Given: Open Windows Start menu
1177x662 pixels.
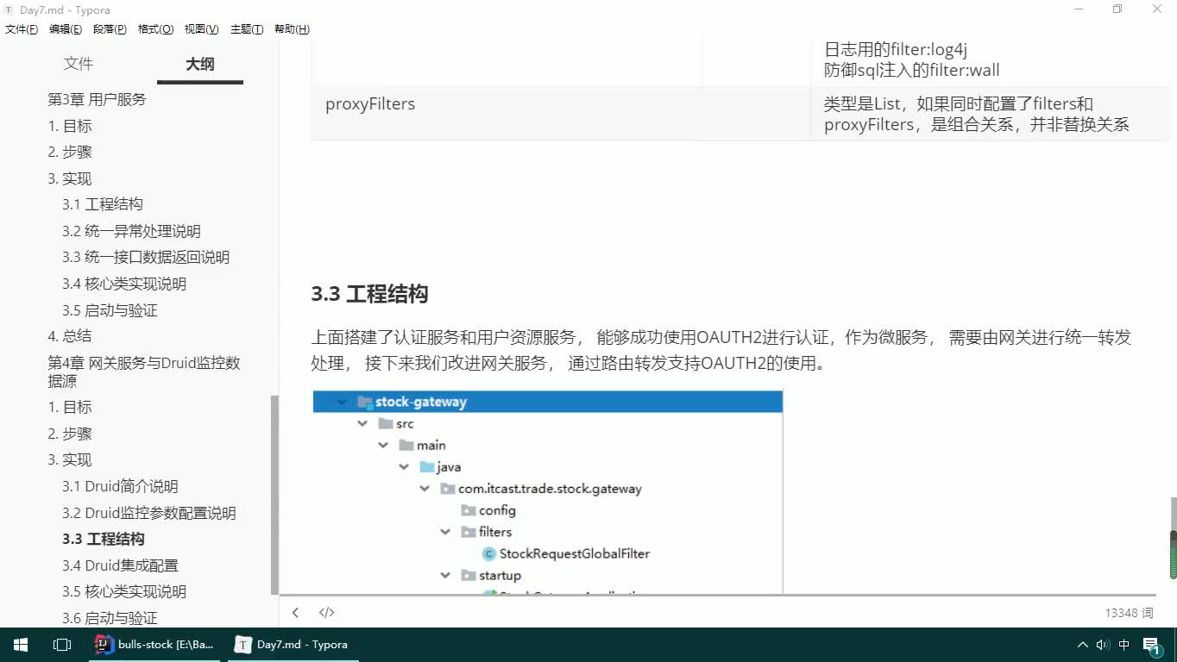Looking at the screenshot, I should (x=21, y=645).
